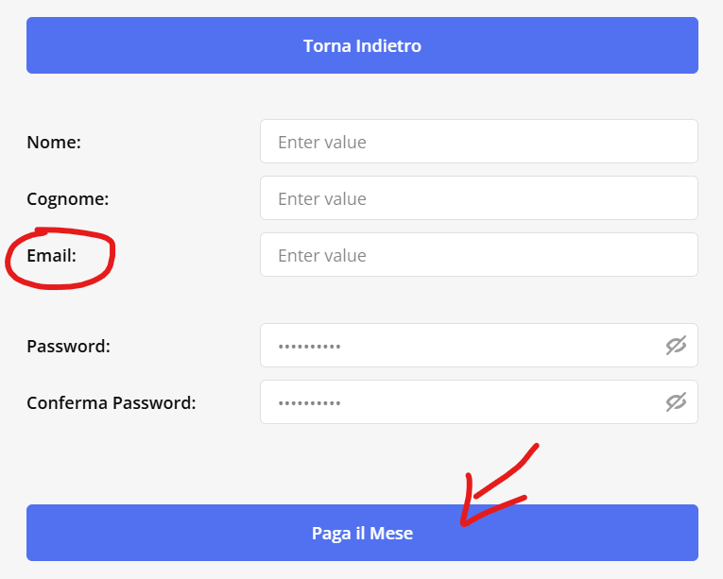Reveal Conferma Password with the eye icon
The height and width of the screenshot is (579, 723).
coord(676,402)
